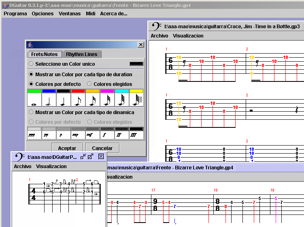This screenshot has width=304, height=227.
Task: Click the p dynamic icon
Action: [x=64, y=135]
